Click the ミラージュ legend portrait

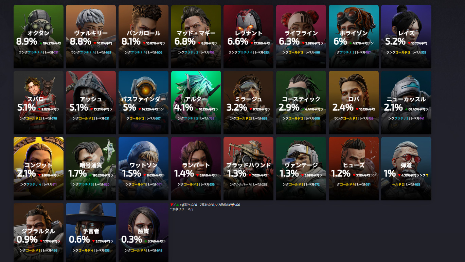pyautogui.click(x=248, y=103)
